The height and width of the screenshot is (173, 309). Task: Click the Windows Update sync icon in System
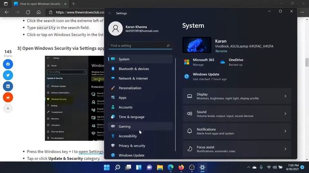click(x=186, y=76)
